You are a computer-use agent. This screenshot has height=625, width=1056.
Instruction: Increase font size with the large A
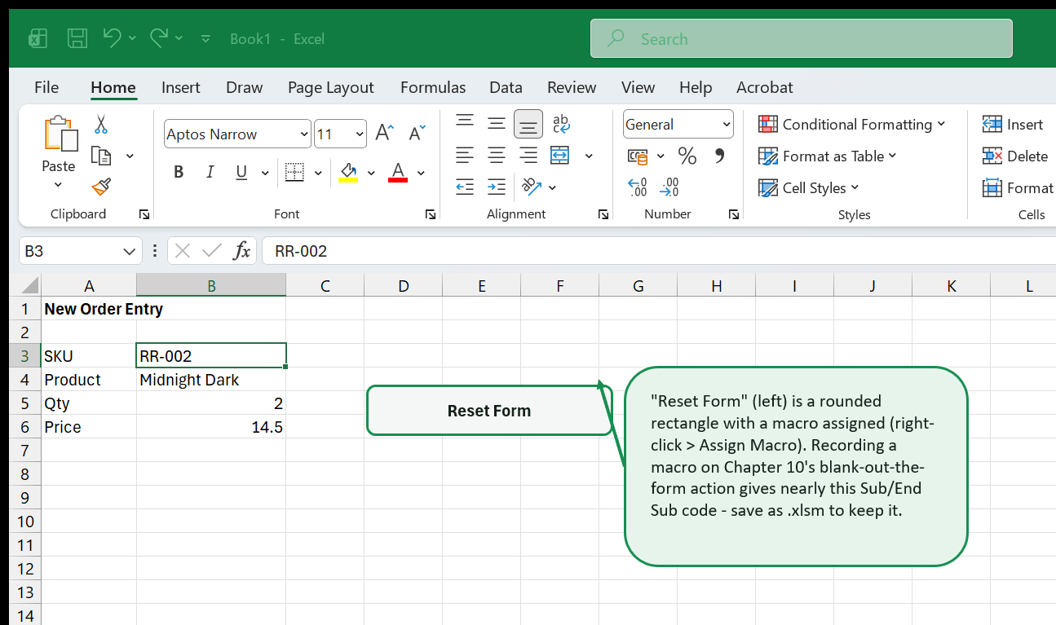point(384,134)
